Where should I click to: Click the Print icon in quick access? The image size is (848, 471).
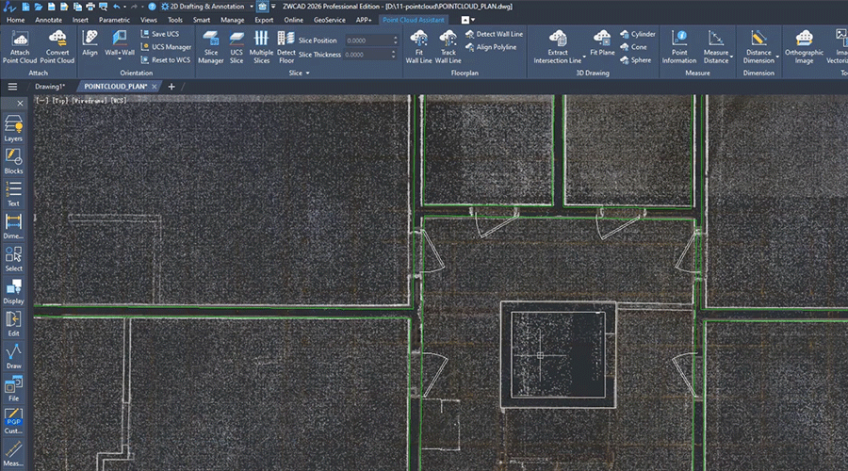[90, 7]
